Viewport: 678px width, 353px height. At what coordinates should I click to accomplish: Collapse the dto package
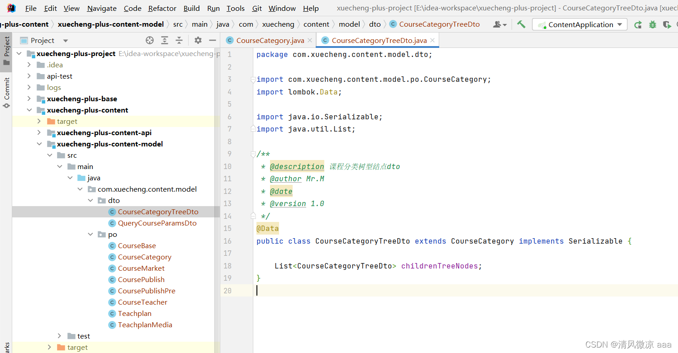90,201
